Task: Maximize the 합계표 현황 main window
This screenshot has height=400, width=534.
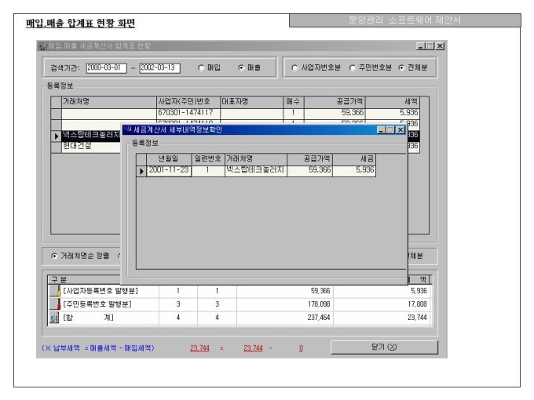Action: click(430, 46)
